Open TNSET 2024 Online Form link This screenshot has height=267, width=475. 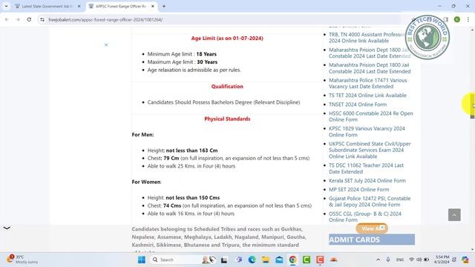coord(358,105)
